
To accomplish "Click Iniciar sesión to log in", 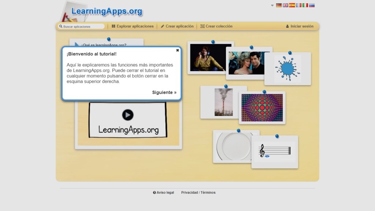I will tap(300, 26).
